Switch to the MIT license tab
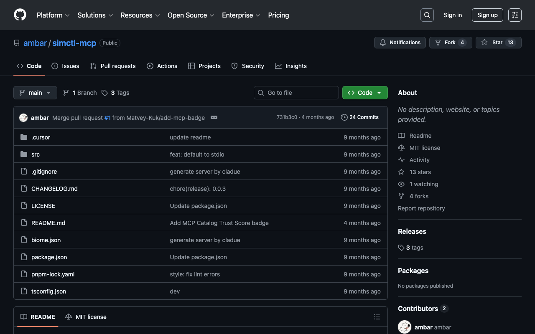535x334 pixels. pos(86,317)
